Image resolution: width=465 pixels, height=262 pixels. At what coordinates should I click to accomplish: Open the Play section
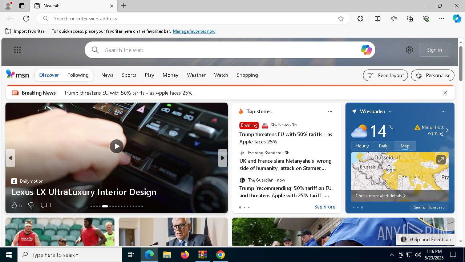click(x=149, y=75)
